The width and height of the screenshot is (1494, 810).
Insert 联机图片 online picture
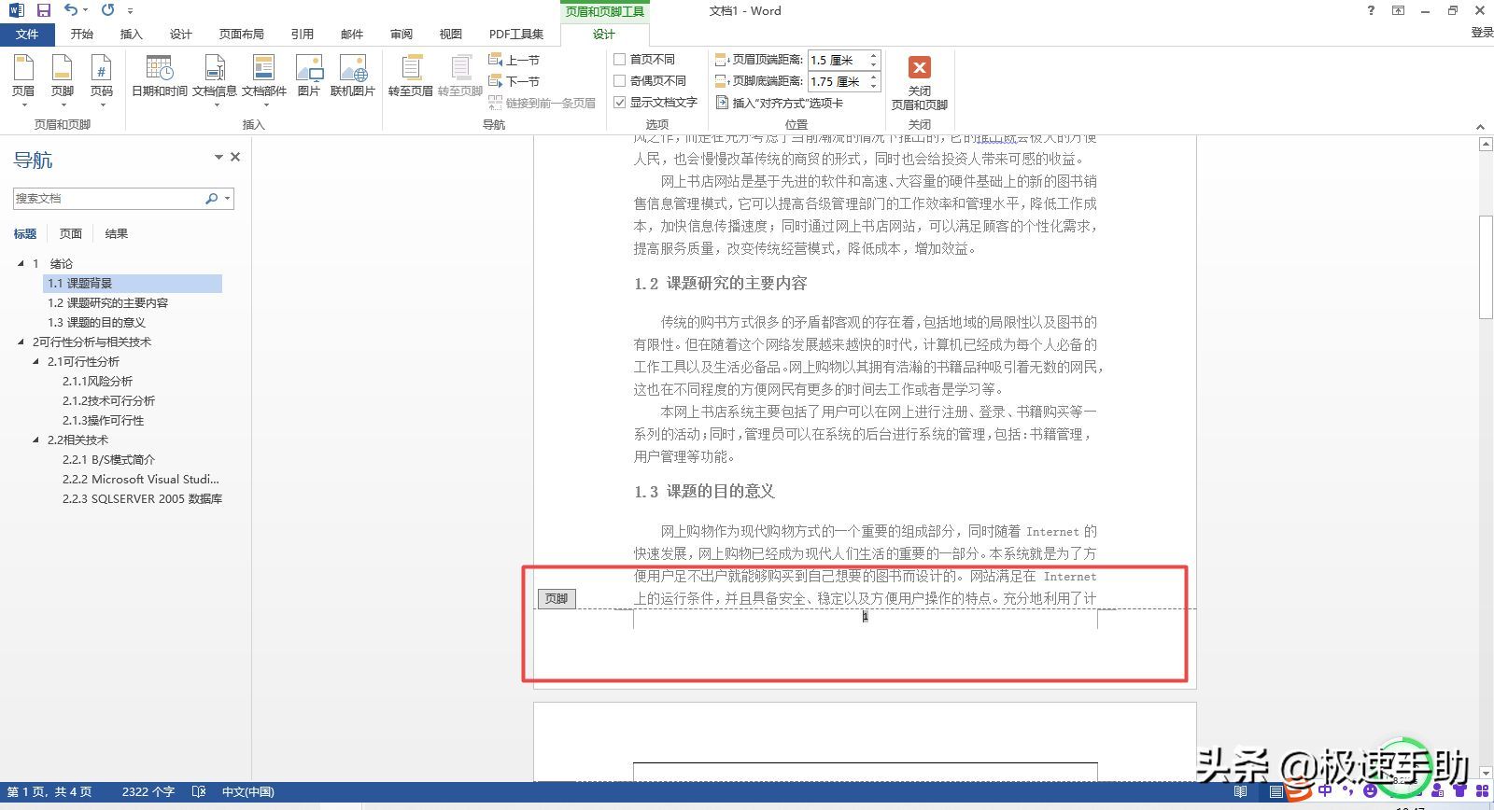point(353,77)
